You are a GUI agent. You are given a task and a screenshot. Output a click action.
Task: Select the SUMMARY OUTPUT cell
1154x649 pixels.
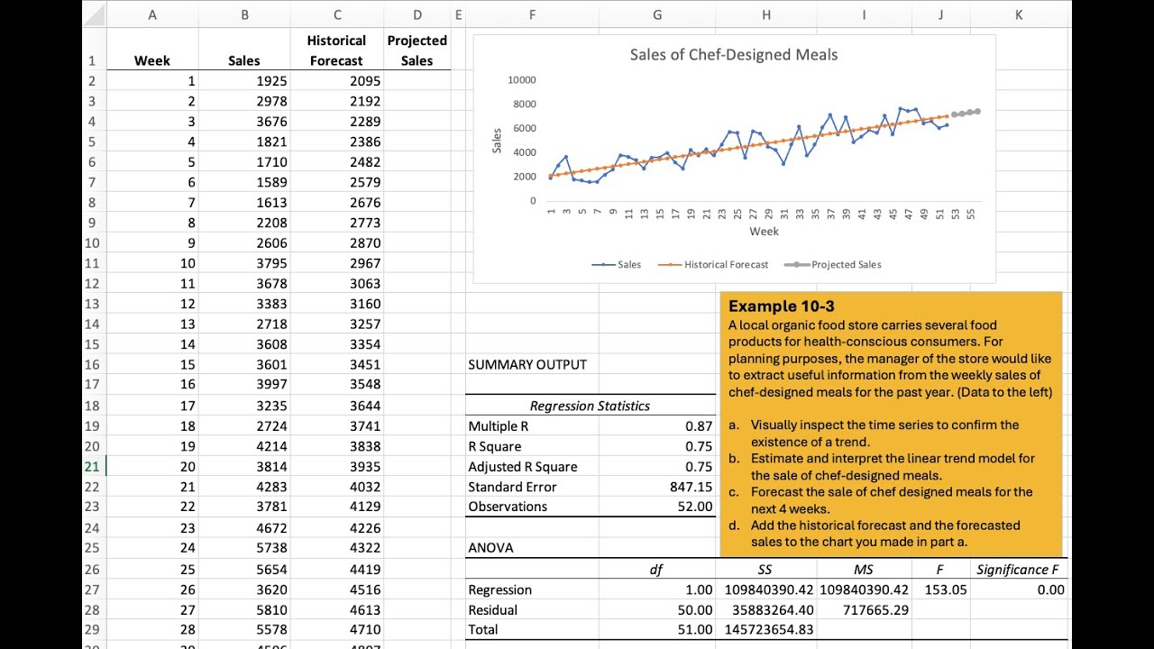click(532, 365)
